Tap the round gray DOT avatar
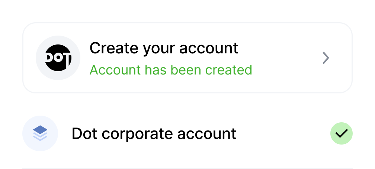Viewport: 375px width, 169px height. coord(58,58)
